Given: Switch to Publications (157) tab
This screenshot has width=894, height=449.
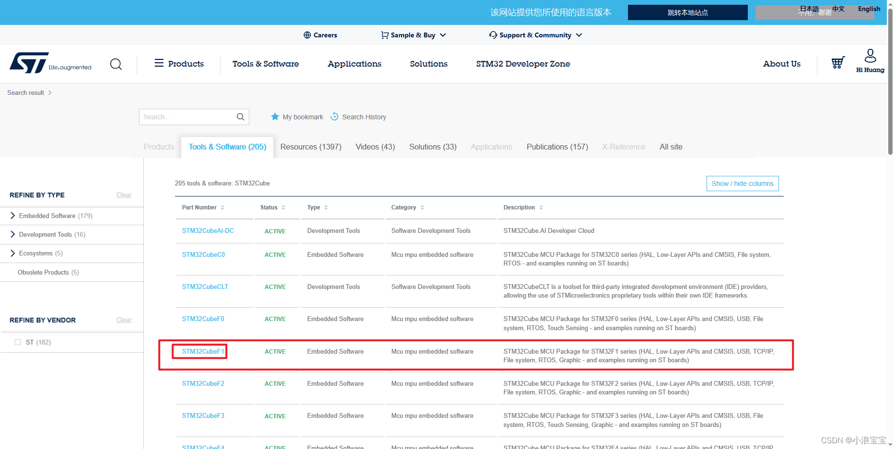Looking at the screenshot, I should tap(557, 147).
